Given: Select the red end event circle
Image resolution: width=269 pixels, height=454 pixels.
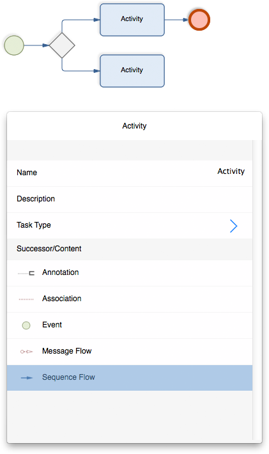Looking at the screenshot, I should [199, 20].
